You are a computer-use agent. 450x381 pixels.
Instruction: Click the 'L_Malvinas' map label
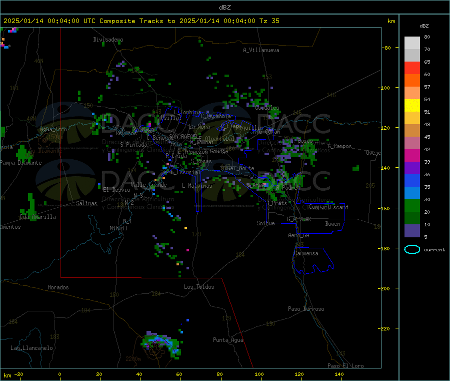pos(197,186)
